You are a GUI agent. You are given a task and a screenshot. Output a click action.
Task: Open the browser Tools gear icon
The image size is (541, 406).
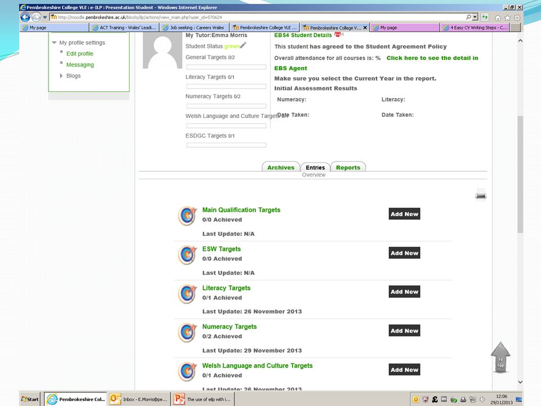tap(517, 17)
